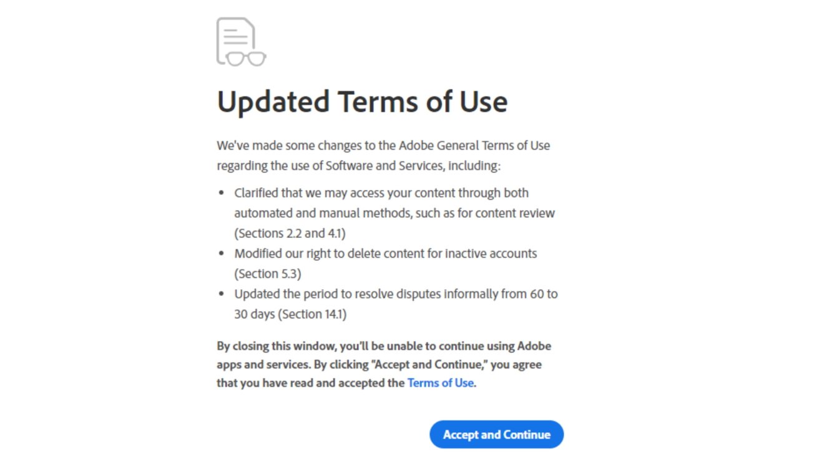Click the folded corner of the document icon

tap(249, 23)
